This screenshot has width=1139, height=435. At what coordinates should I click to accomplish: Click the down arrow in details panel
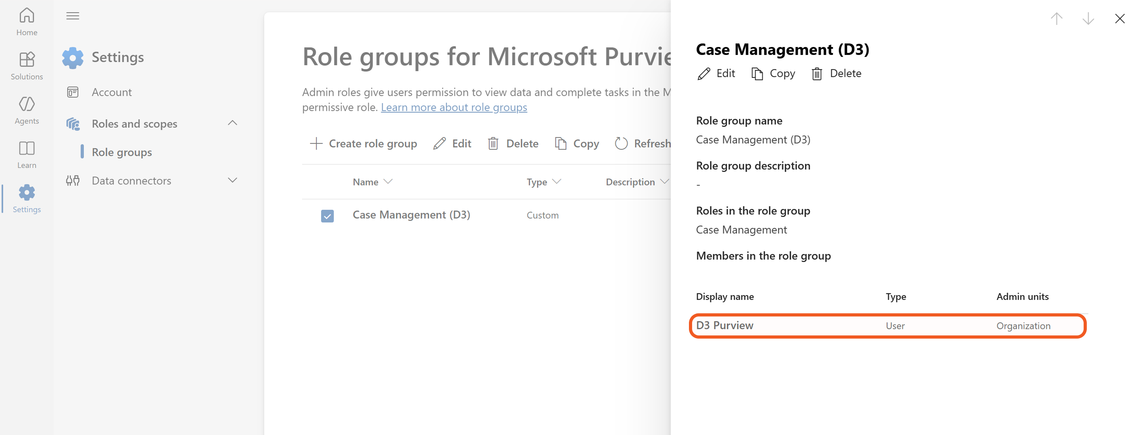[x=1088, y=19]
